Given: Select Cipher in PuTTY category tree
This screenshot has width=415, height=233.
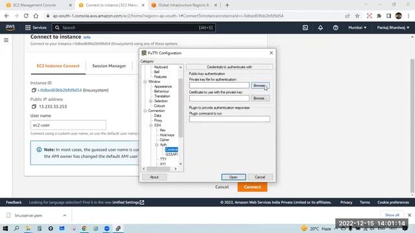Looking at the screenshot, I should pos(164,140).
